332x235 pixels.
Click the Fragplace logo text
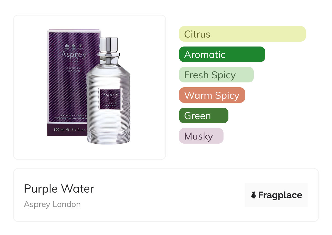point(280,195)
